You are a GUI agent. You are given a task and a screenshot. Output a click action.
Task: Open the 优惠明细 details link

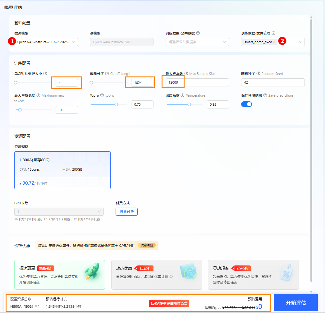tap(147, 245)
